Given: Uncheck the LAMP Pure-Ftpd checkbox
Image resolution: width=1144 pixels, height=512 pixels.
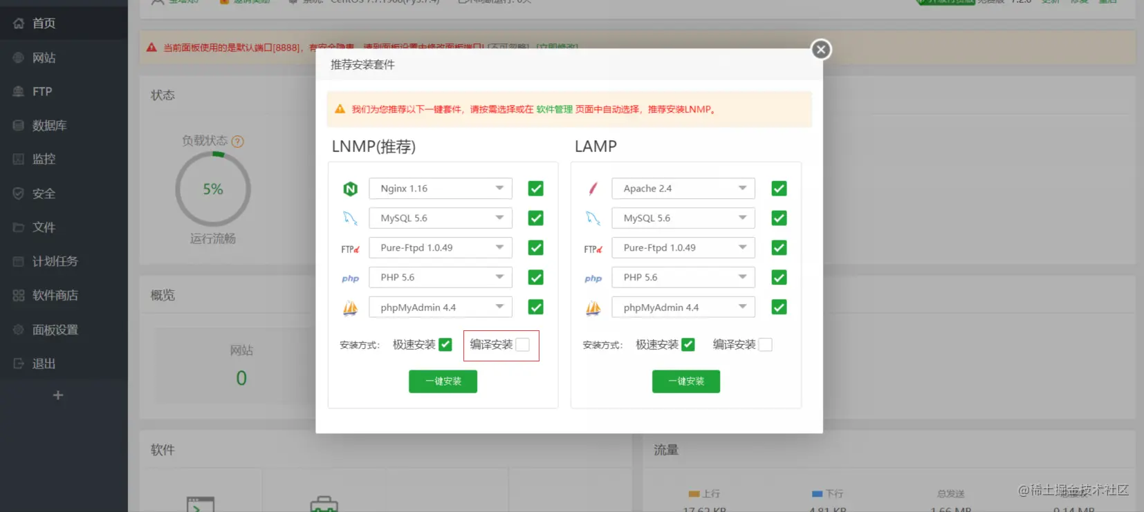Looking at the screenshot, I should pos(779,248).
